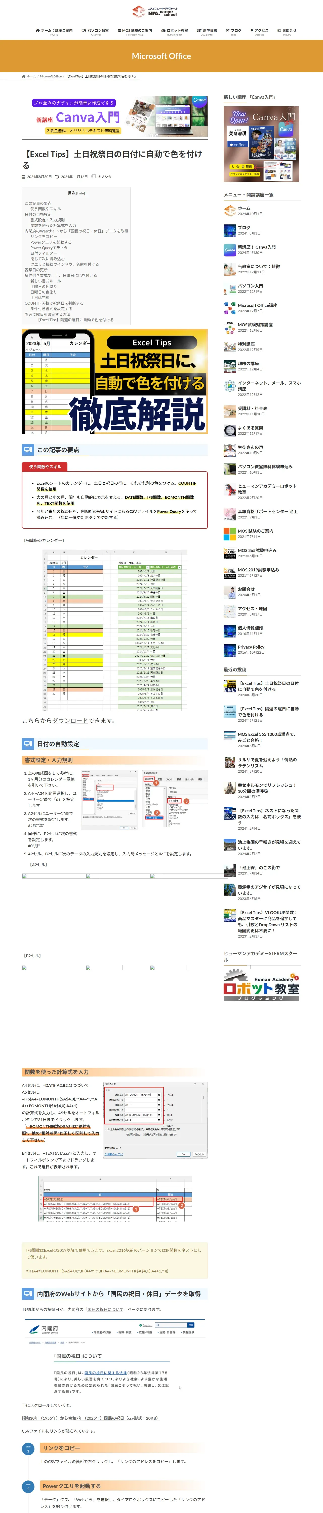
Task: Click the map icon beside アクセス・地図
Action: (230, 612)
